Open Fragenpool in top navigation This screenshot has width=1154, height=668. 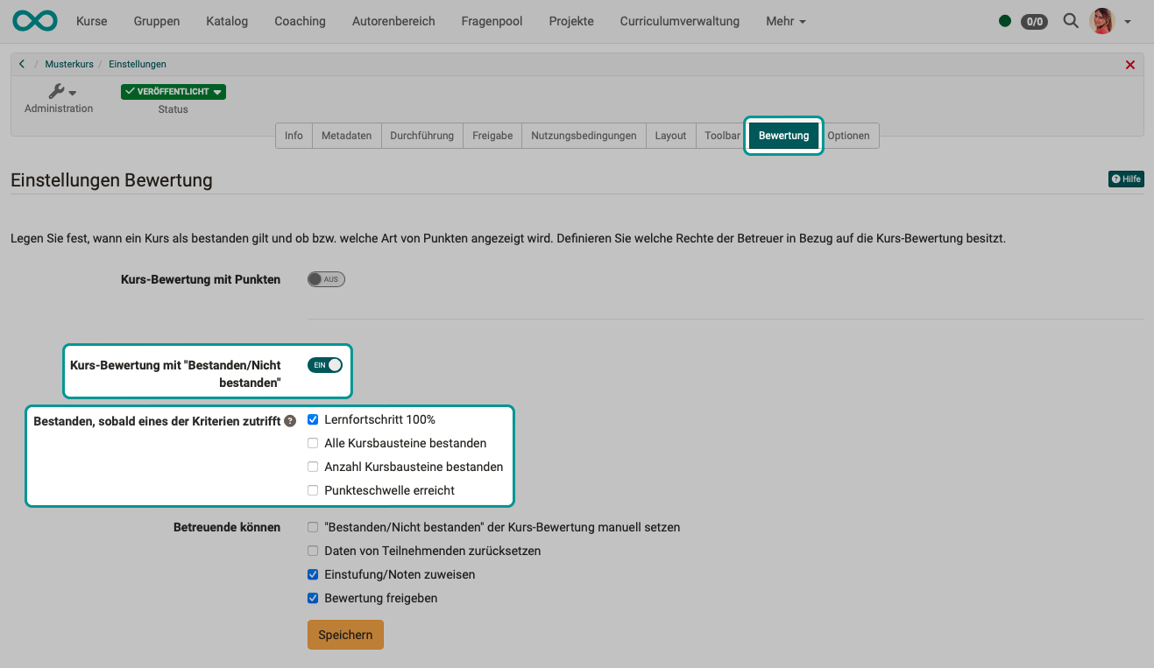492,21
